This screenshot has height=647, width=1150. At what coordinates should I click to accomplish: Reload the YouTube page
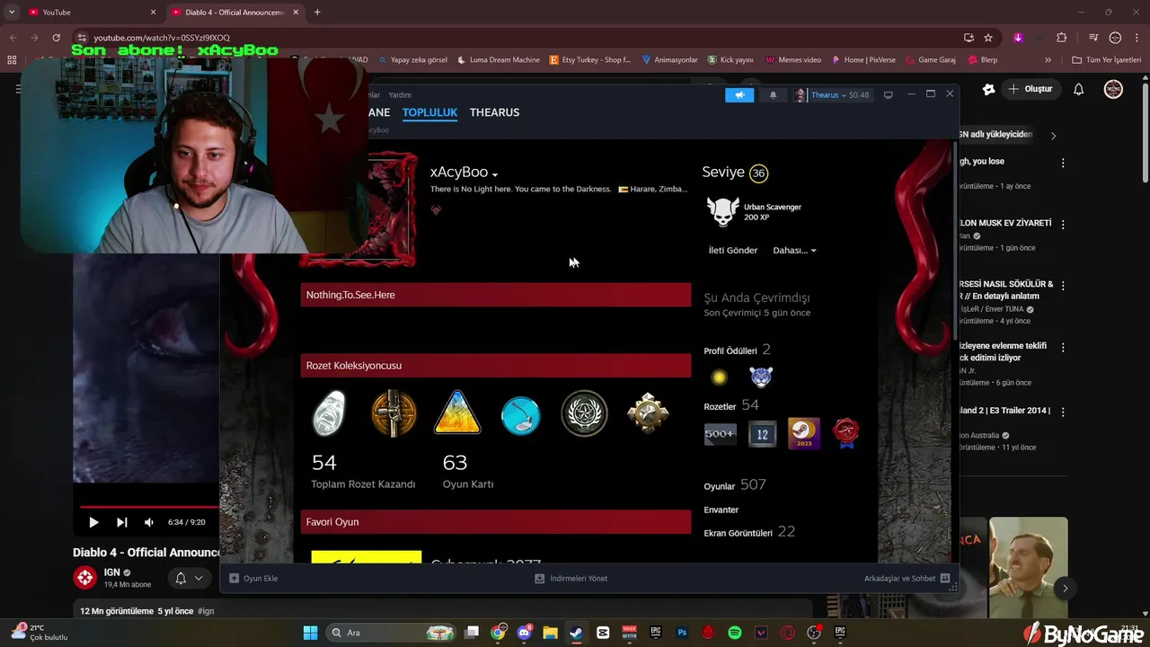pos(56,38)
